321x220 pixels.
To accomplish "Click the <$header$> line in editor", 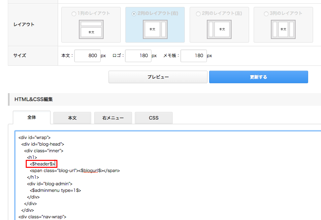I will [42, 164].
